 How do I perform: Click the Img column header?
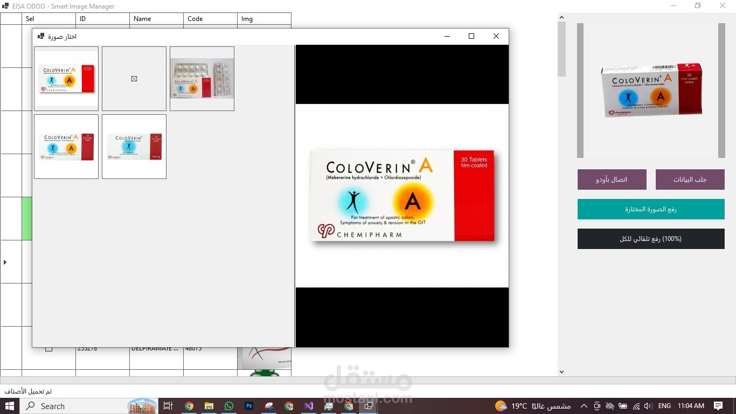(x=264, y=19)
